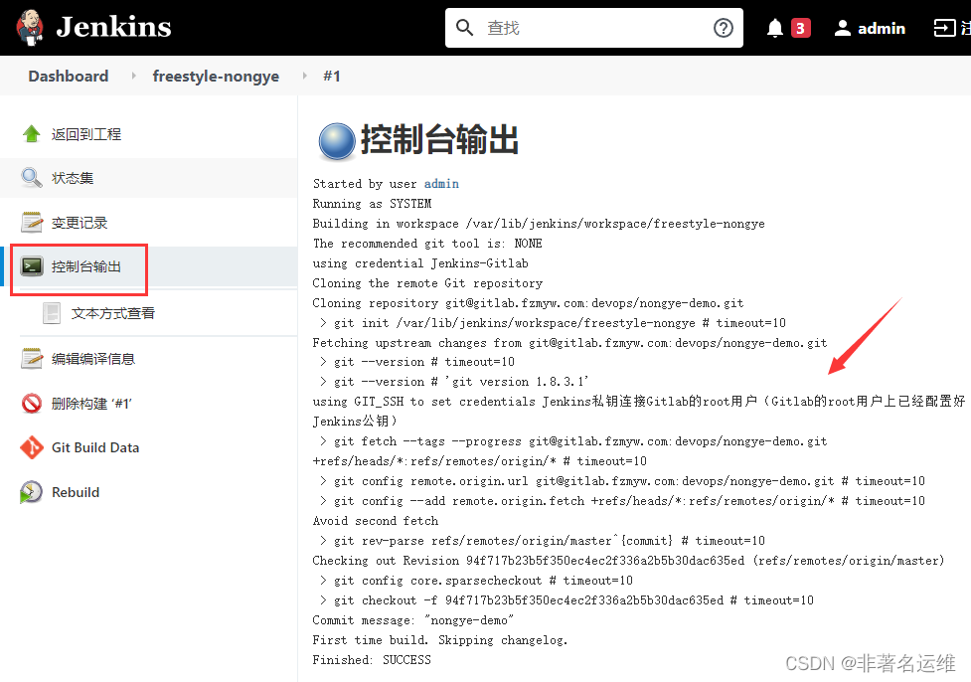Click 'Cloning repository git@gitlab.fzmyw.com' line
This screenshot has height=682, width=971.
528,302
